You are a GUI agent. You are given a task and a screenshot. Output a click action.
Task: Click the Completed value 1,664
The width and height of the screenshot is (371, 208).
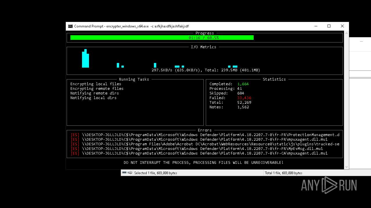[x=243, y=84]
